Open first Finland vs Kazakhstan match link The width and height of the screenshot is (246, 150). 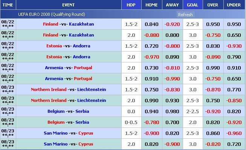point(69,24)
